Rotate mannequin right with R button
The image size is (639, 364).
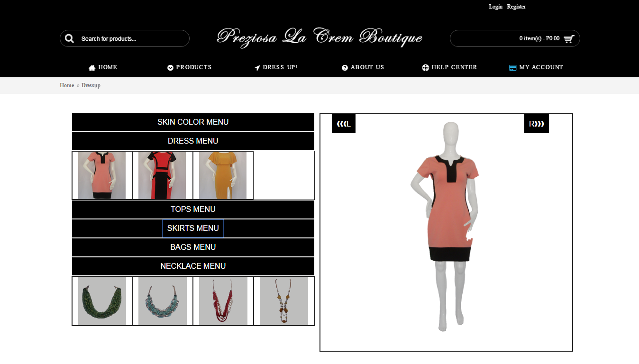pyautogui.click(x=537, y=124)
